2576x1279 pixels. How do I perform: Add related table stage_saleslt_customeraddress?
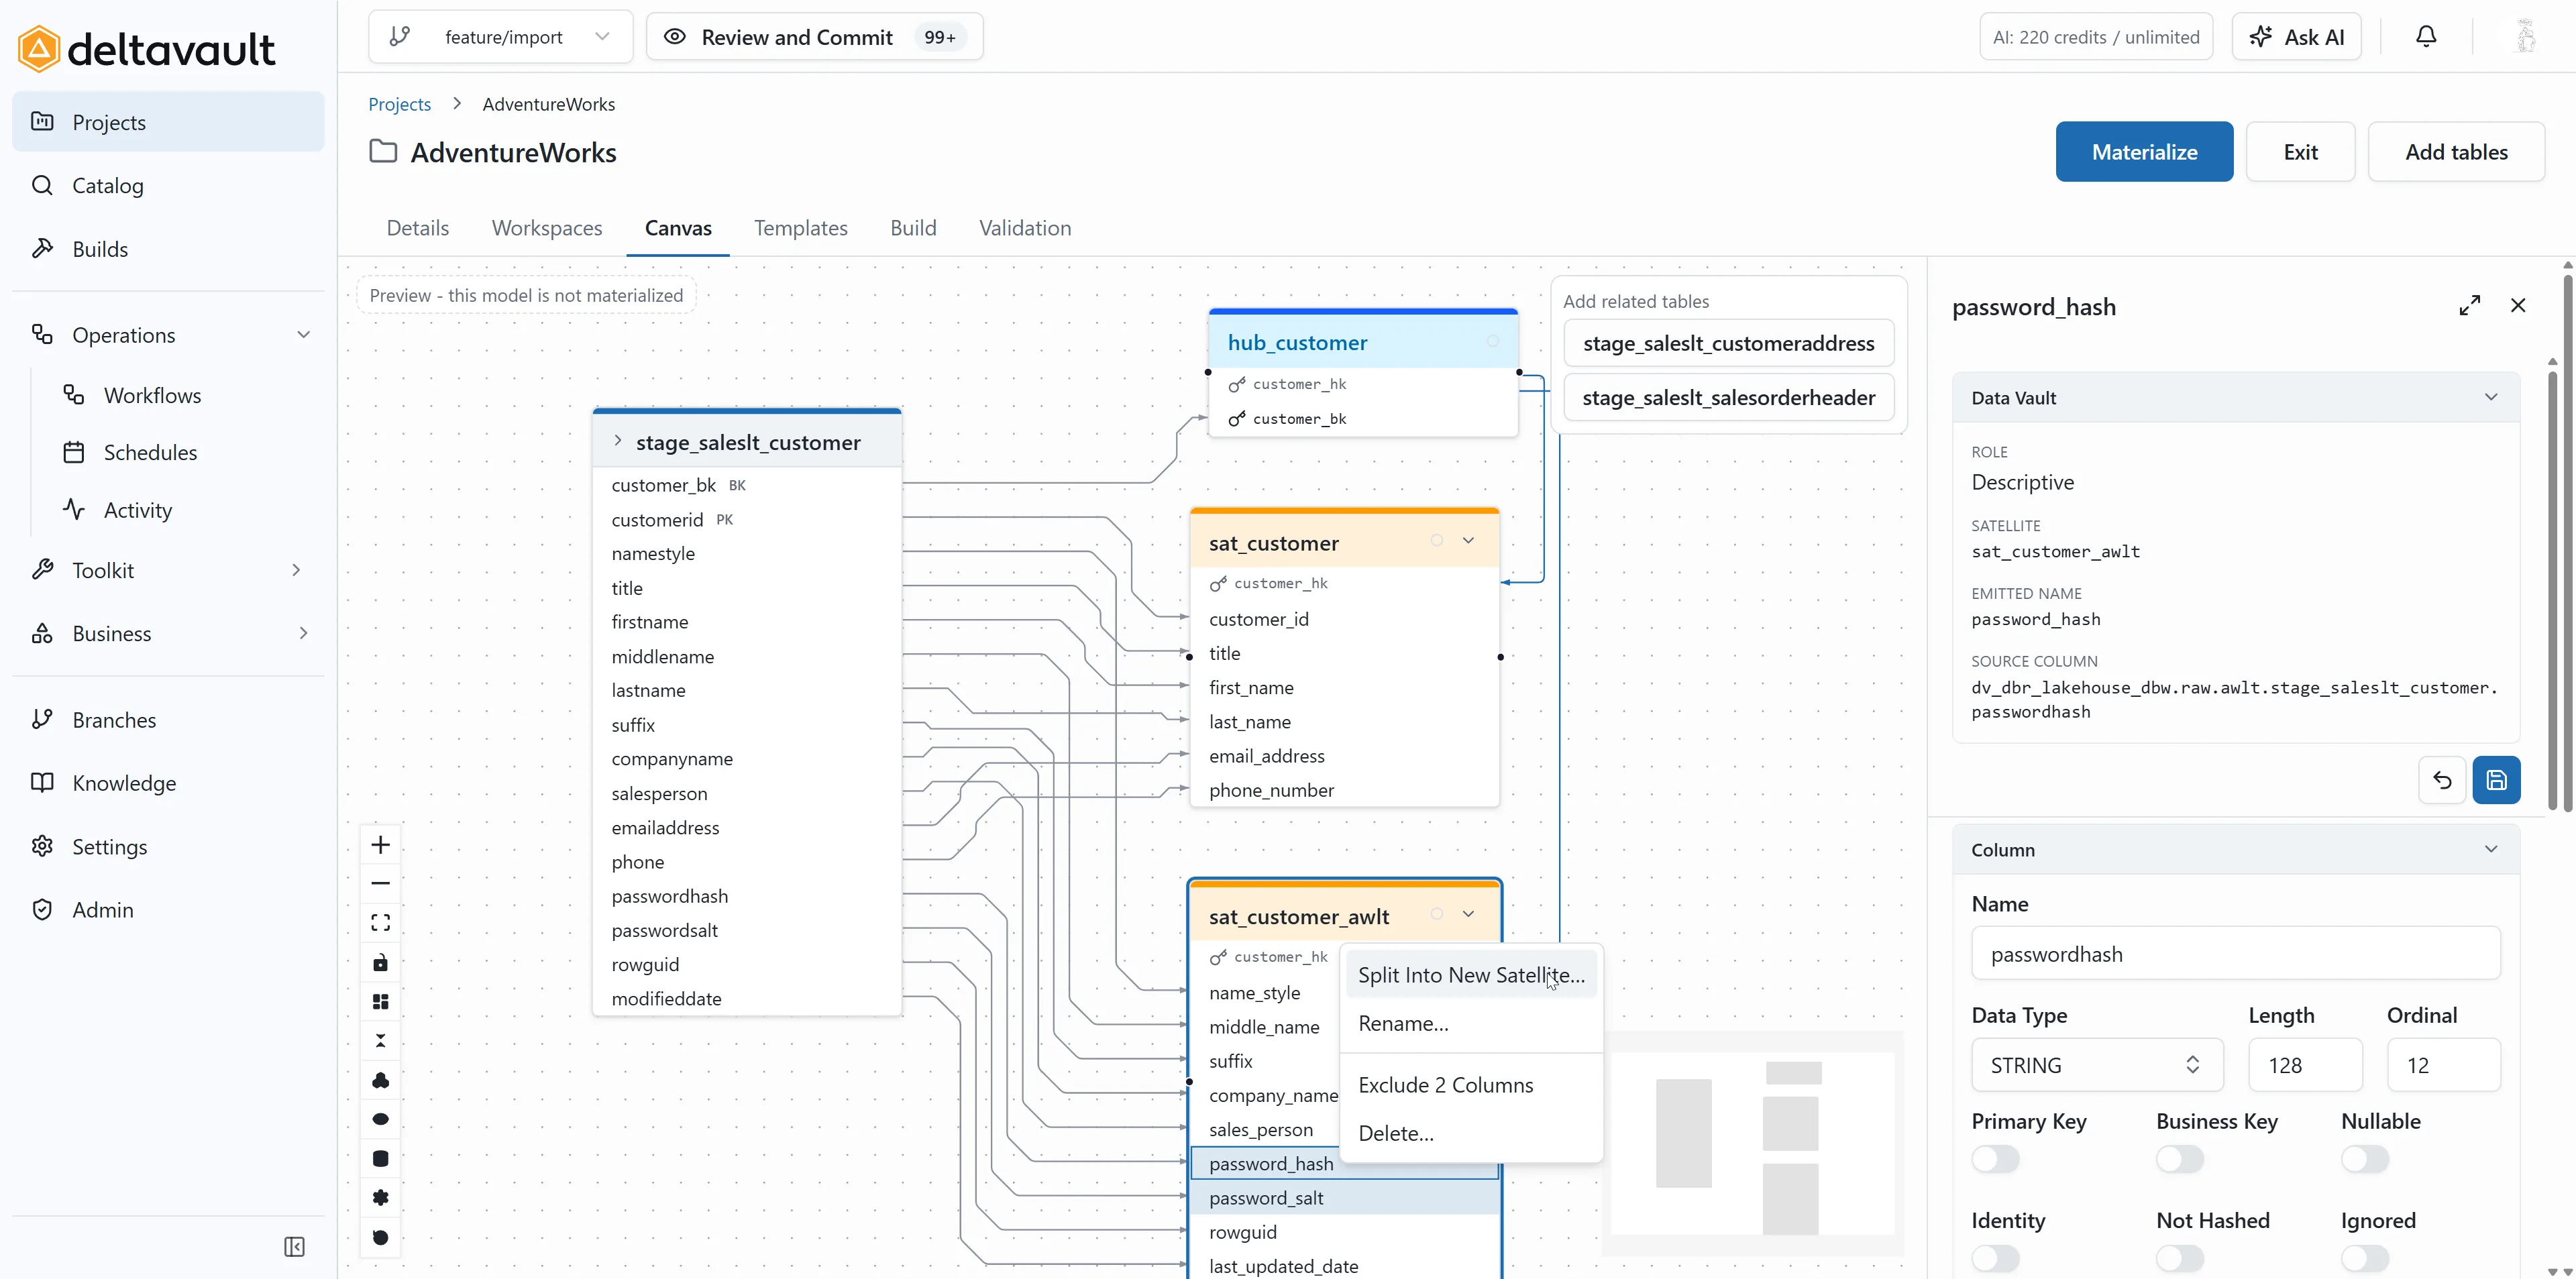(1728, 343)
